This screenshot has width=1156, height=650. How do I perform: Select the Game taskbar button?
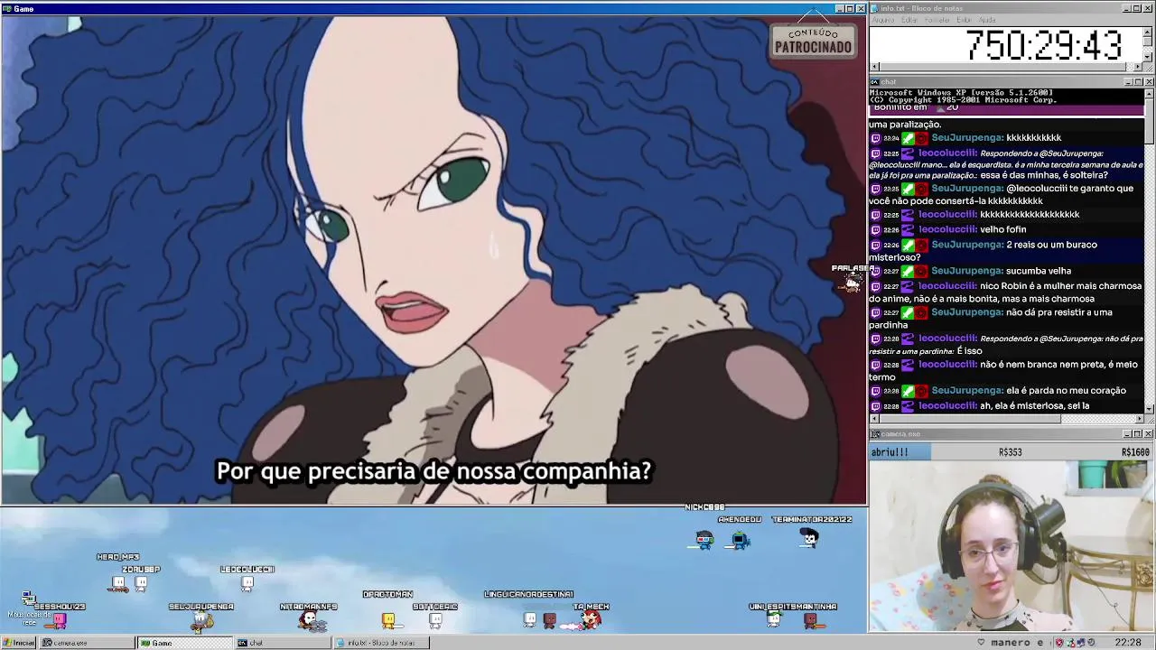(183, 643)
